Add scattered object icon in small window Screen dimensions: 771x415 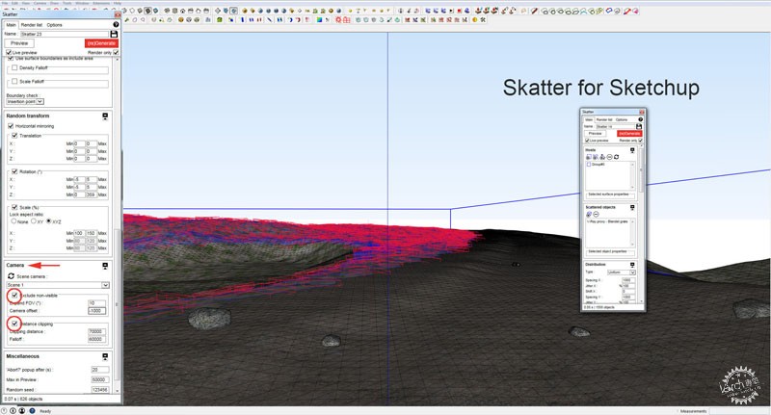coord(589,214)
